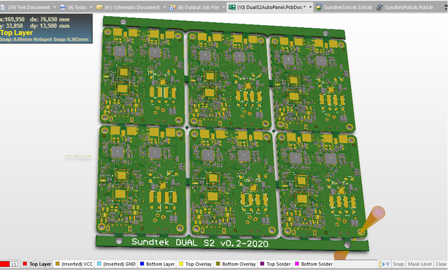Expand the Text Document dropdown arrow
The image size is (448, 270).
[55, 8]
